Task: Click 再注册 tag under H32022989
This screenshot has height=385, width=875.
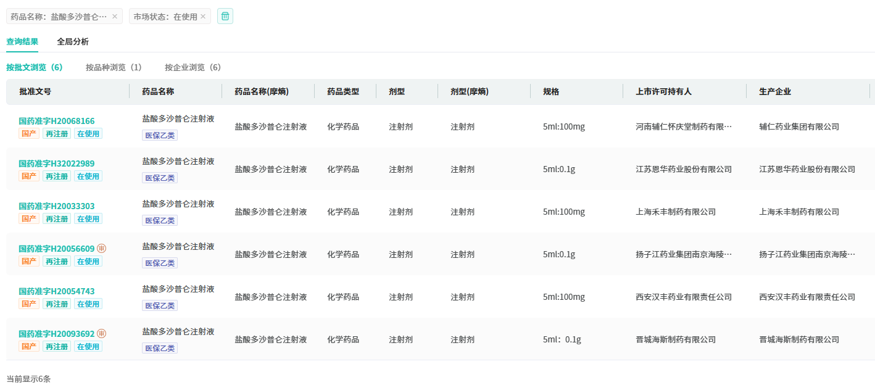Action: coord(57,176)
